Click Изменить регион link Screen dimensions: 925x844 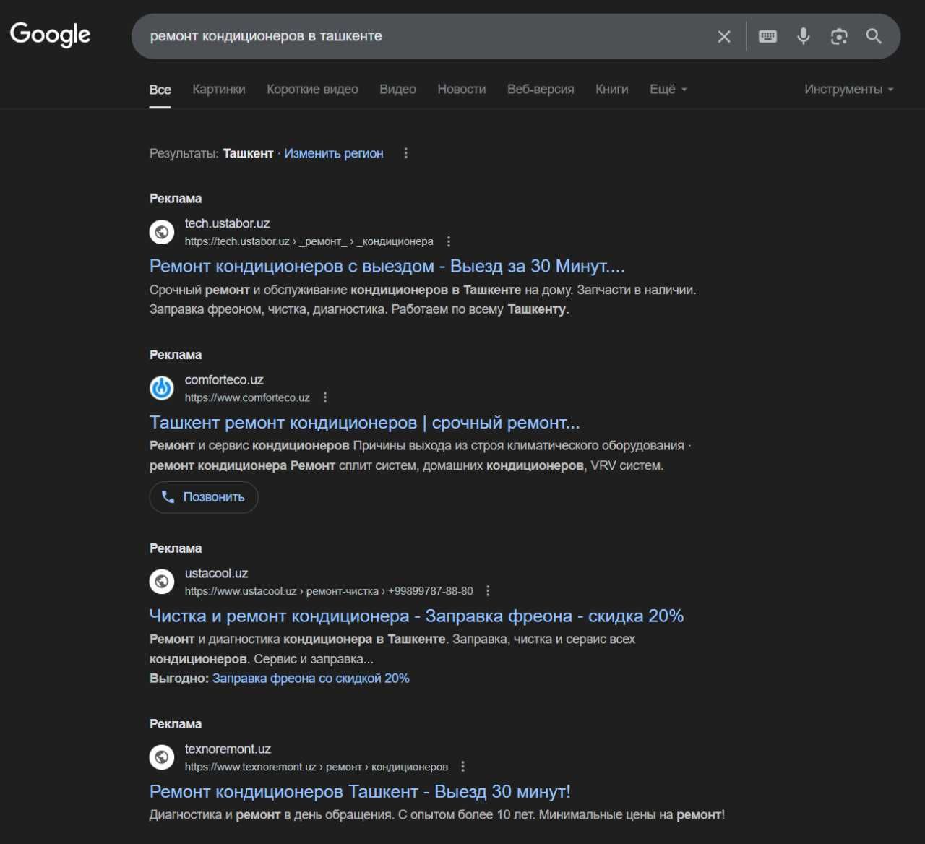click(x=334, y=153)
